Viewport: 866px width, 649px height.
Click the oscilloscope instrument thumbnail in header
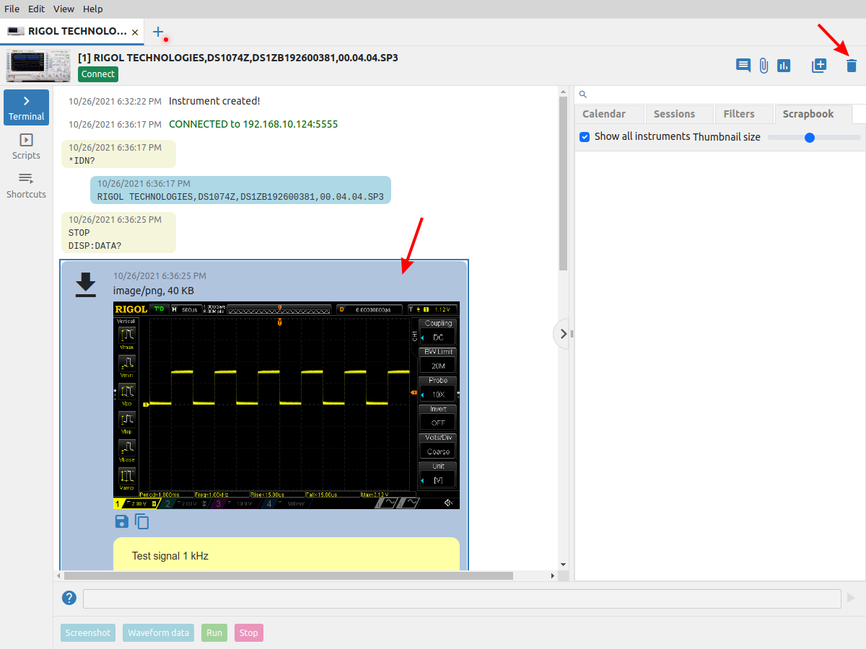click(x=39, y=66)
